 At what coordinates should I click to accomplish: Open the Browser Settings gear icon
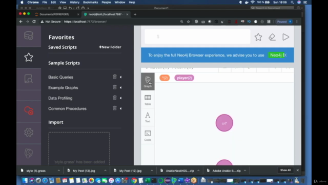click(29, 133)
